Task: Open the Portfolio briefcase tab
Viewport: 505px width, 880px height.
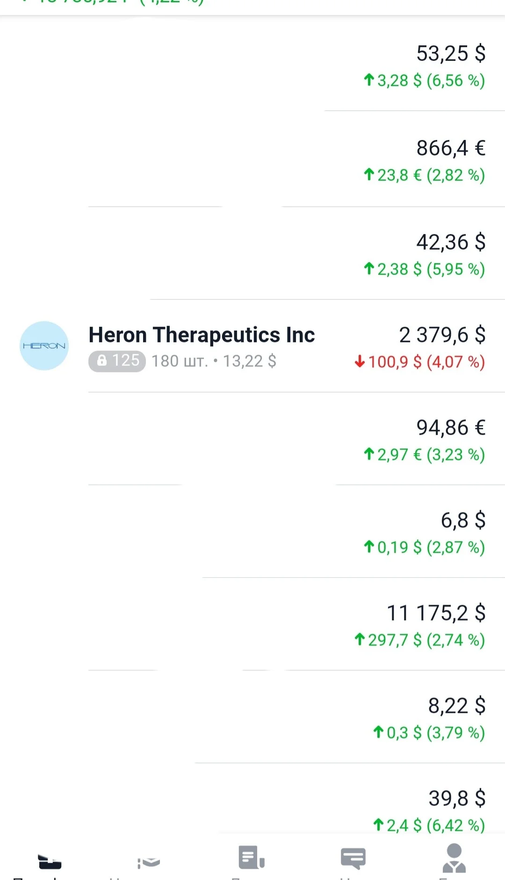Action: click(50, 861)
